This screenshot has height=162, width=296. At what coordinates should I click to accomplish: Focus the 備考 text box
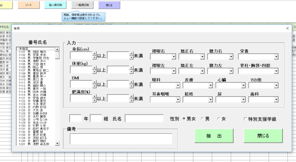click(x=121, y=139)
